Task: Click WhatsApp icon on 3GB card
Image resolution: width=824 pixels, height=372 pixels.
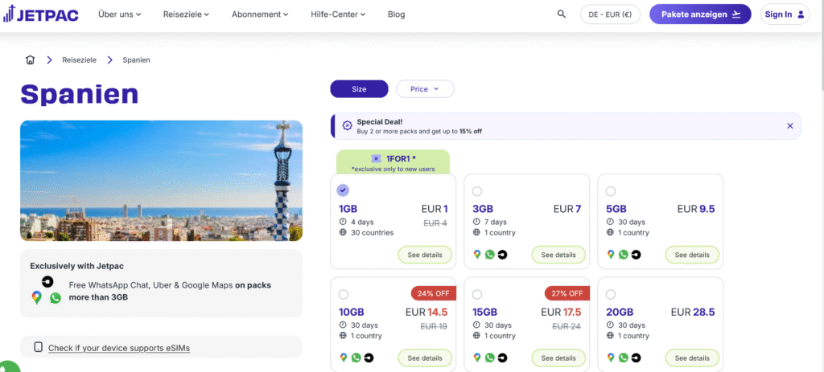Action: [x=490, y=255]
